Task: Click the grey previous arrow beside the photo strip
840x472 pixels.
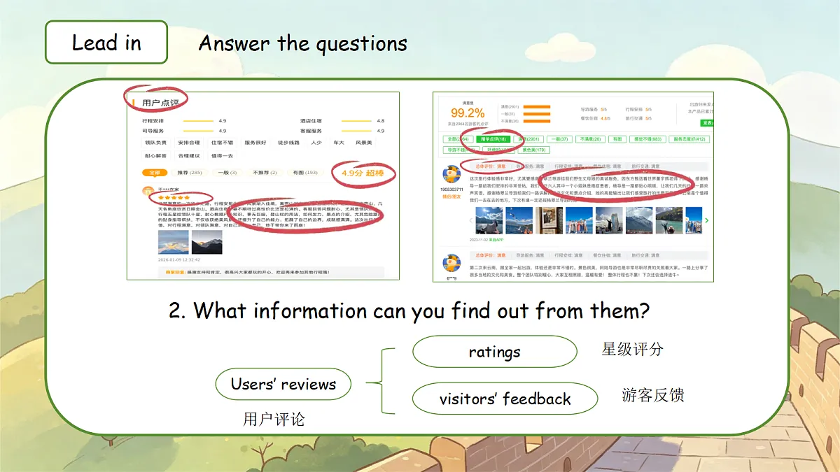Action: pos(471,221)
